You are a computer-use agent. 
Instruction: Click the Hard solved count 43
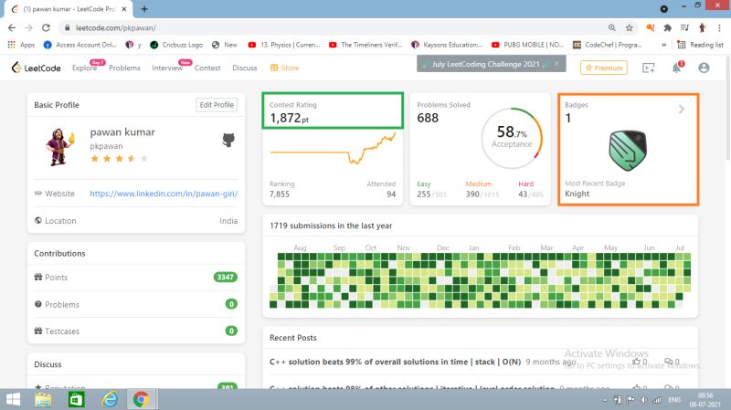[523, 194]
